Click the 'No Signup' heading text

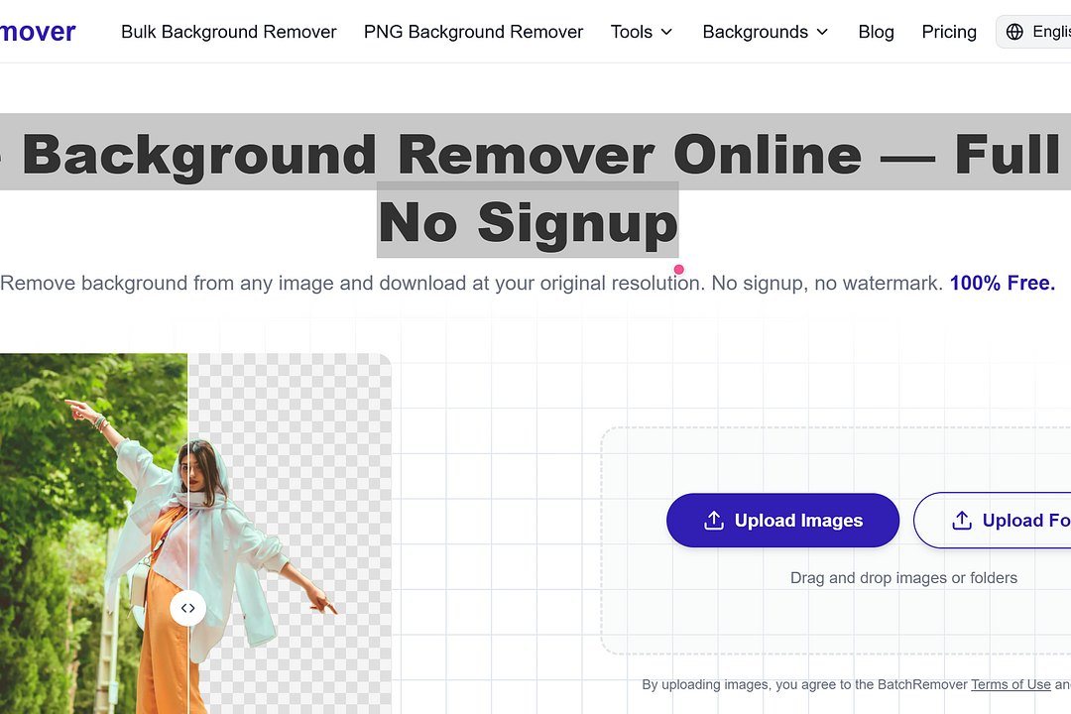[x=528, y=221]
